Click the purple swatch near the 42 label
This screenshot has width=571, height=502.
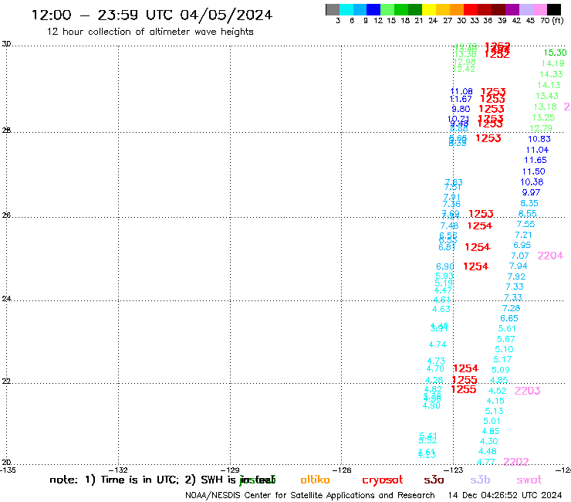[x=512, y=9]
